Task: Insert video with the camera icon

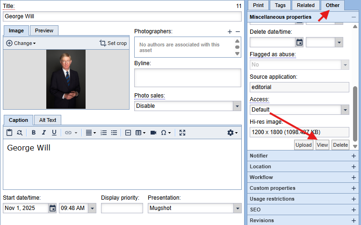Action: click(x=153, y=133)
